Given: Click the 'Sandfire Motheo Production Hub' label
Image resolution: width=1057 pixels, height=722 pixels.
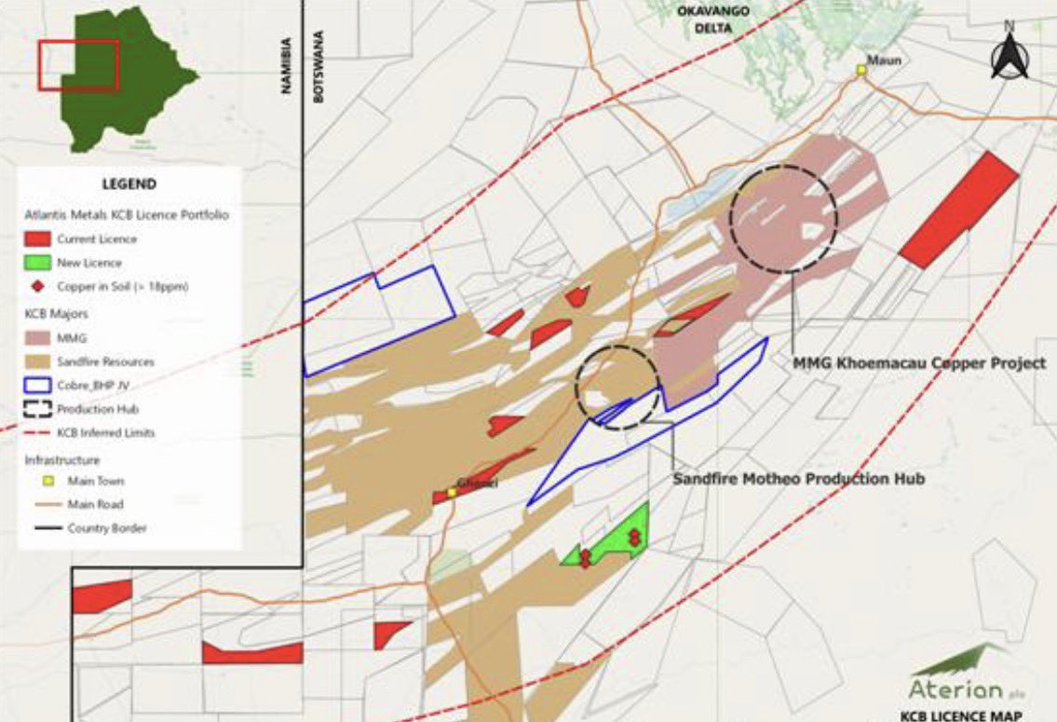Looking at the screenshot, I should click(x=799, y=479).
